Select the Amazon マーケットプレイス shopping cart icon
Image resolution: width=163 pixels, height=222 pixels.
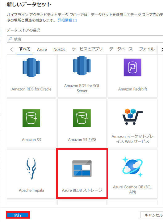[132, 117]
